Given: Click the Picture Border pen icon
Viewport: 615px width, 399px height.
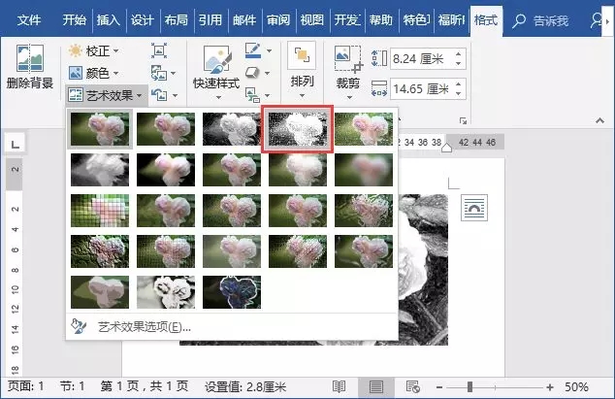Looking at the screenshot, I should 253,50.
